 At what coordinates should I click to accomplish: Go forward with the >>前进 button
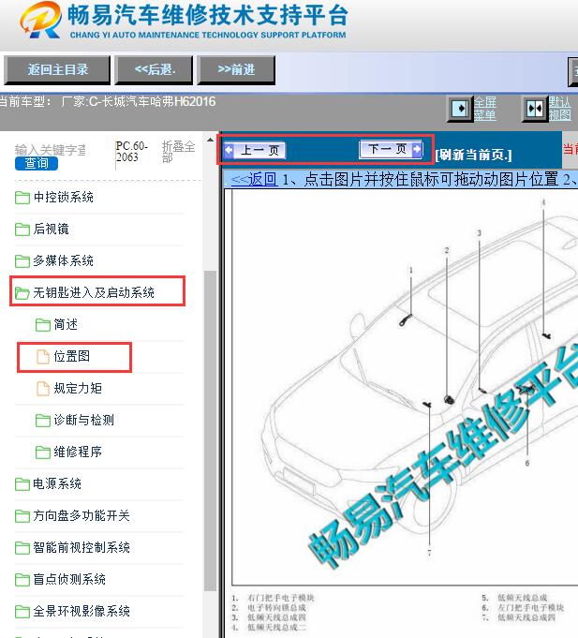click(x=236, y=70)
